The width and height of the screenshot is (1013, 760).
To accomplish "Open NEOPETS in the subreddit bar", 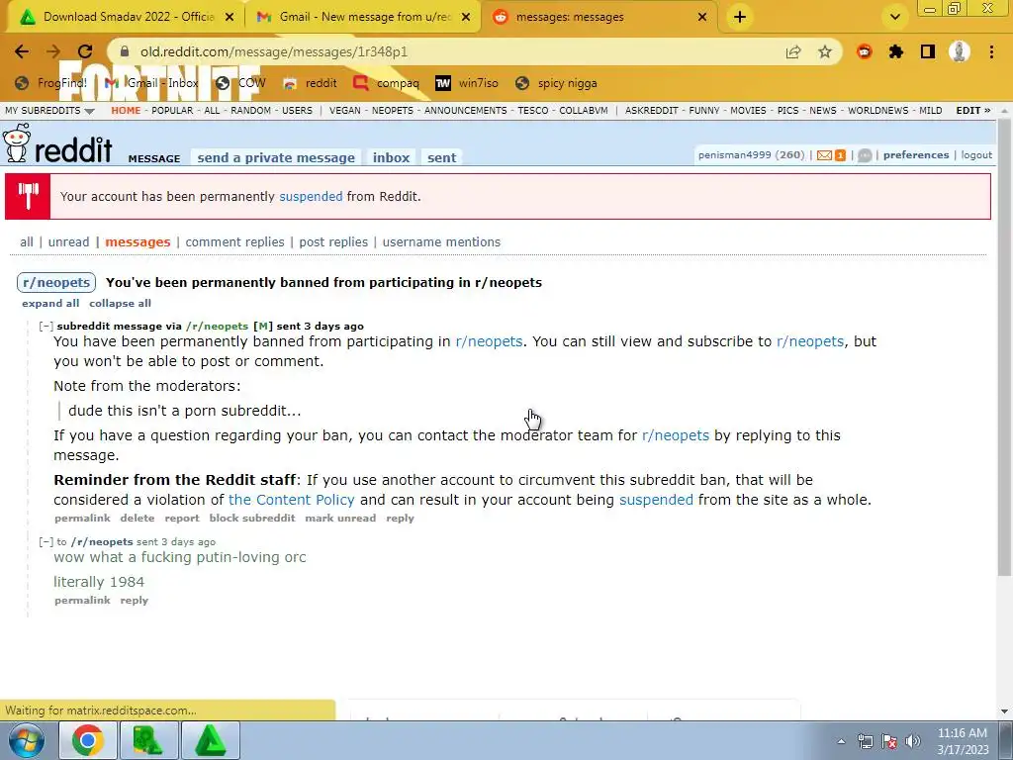I will coord(392,111).
